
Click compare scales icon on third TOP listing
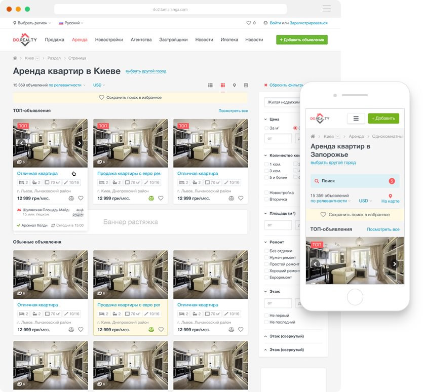point(231,198)
